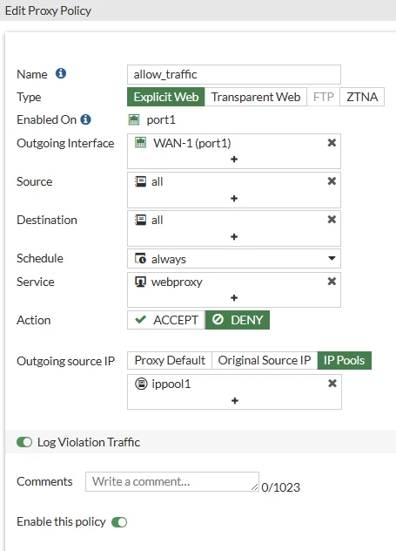Click the info icon next to Enabled On
This screenshot has height=551, width=396.
[x=85, y=119]
